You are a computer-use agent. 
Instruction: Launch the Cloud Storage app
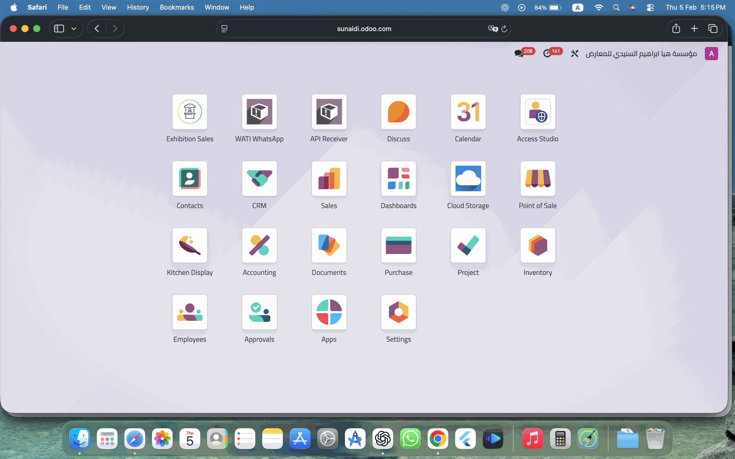[x=468, y=179]
